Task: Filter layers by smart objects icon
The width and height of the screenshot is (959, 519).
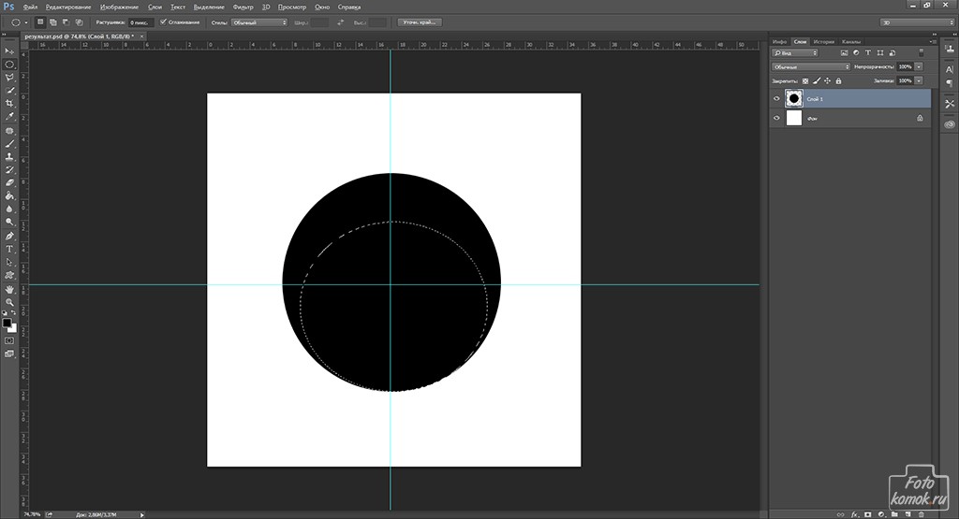Action: coord(893,53)
